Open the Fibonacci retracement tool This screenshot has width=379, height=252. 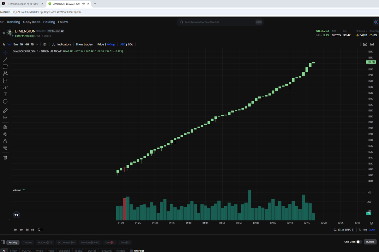pos(5,66)
